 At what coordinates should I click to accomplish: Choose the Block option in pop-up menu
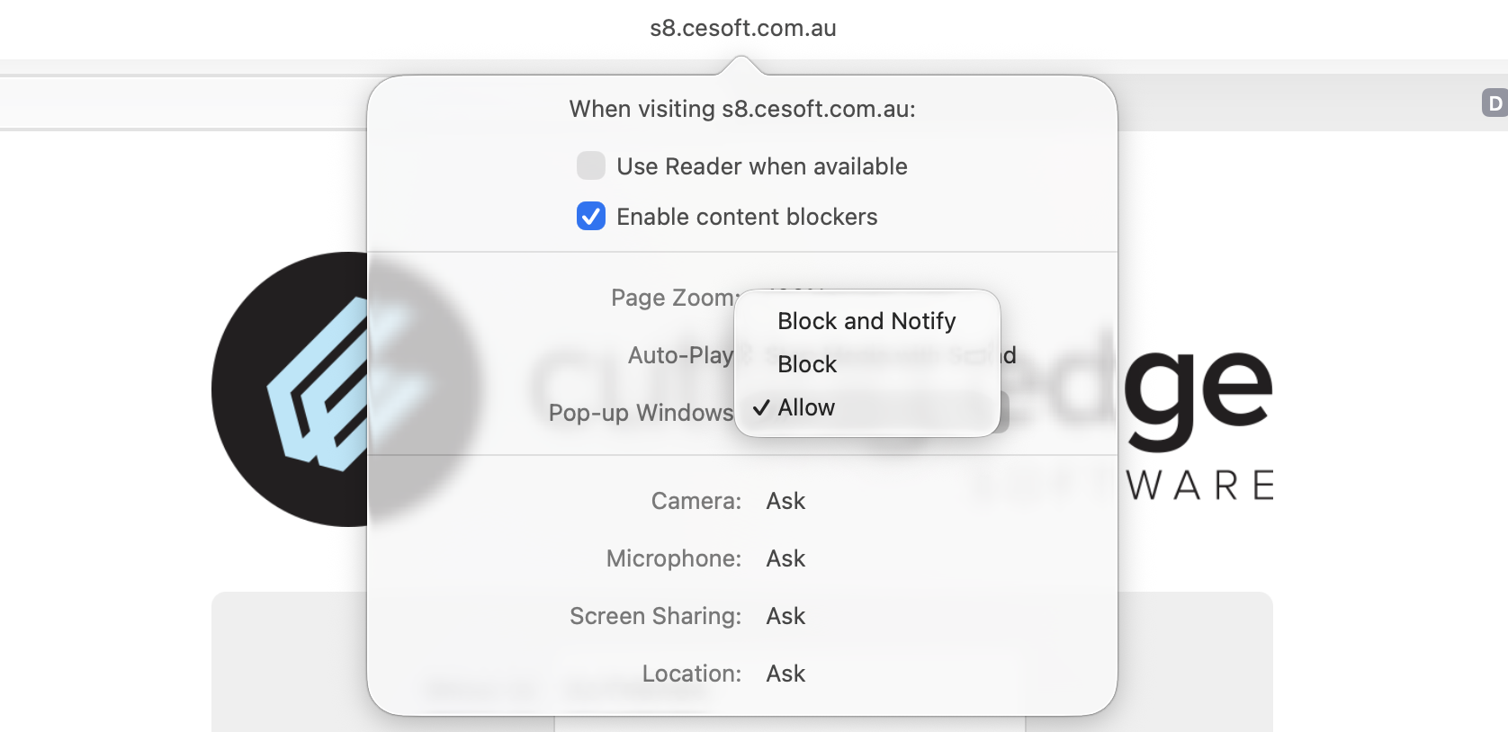point(807,364)
